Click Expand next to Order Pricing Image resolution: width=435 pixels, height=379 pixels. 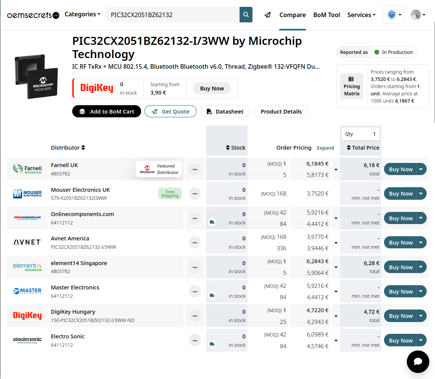[x=325, y=148]
